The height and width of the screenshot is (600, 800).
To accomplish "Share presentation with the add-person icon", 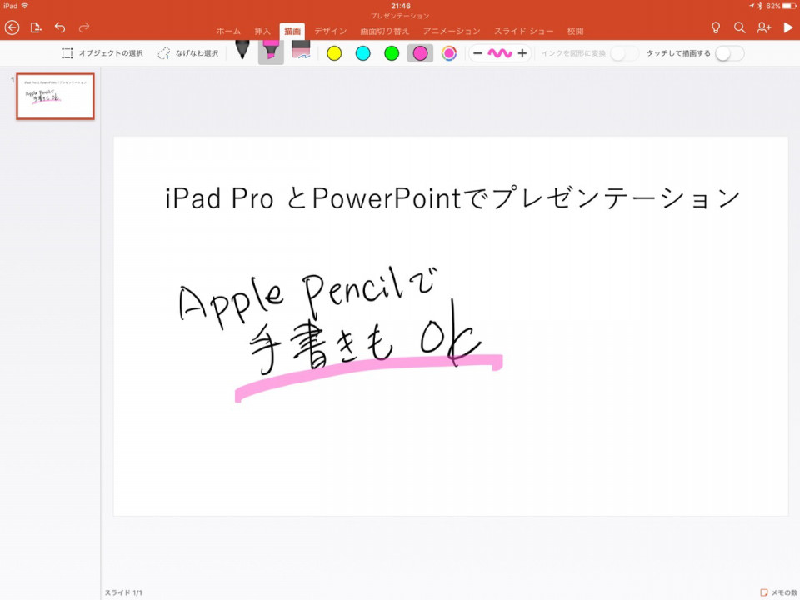I will (764, 27).
